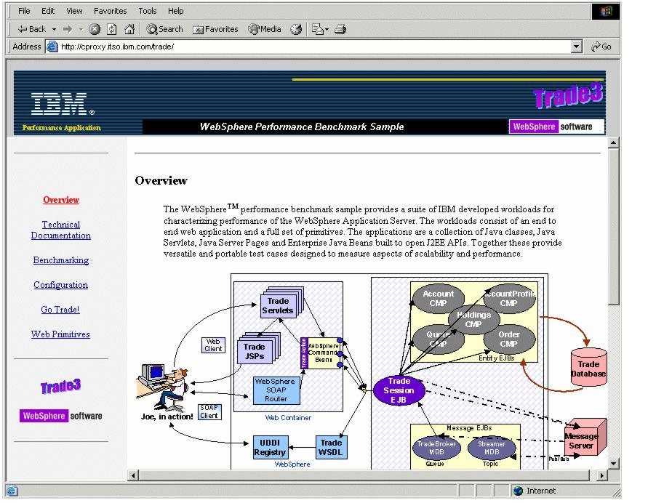Click the Trade Session EJB oval

(x=399, y=390)
